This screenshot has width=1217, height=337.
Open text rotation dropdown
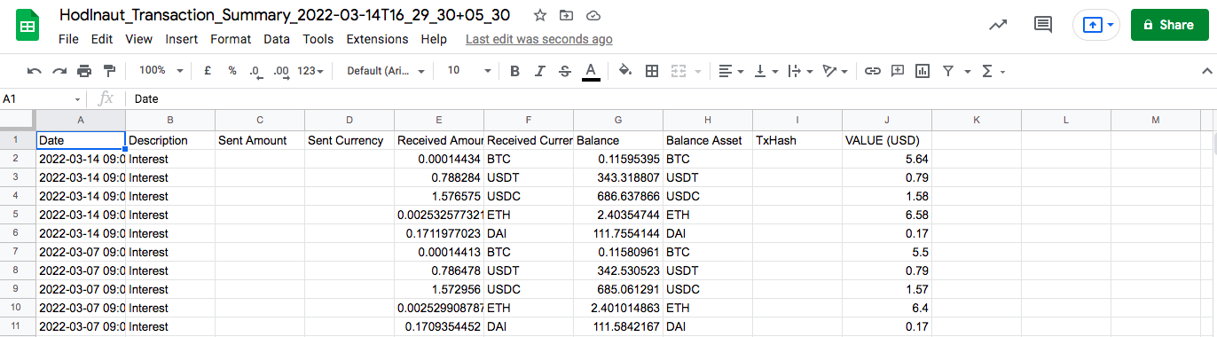(x=835, y=71)
